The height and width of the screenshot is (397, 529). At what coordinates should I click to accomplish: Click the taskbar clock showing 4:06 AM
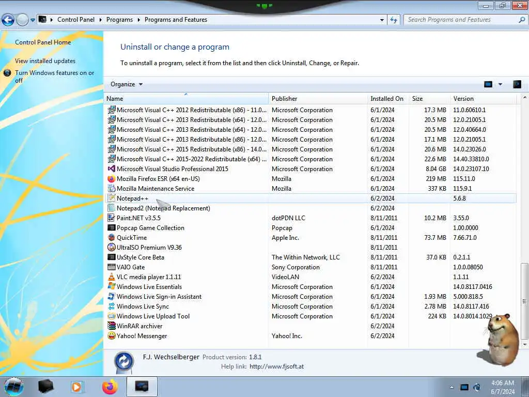coord(502,387)
